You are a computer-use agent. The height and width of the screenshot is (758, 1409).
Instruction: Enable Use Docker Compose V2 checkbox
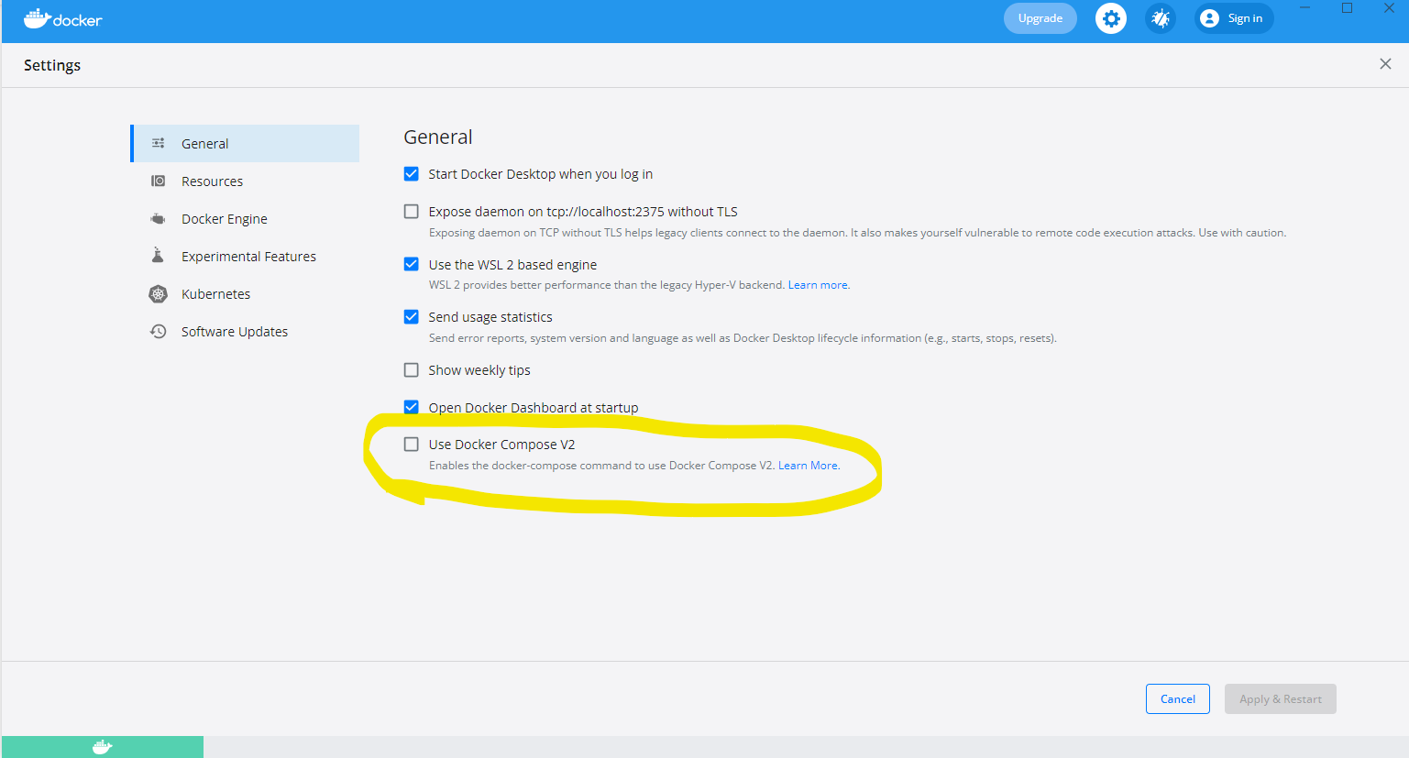[x=412, y=444]
